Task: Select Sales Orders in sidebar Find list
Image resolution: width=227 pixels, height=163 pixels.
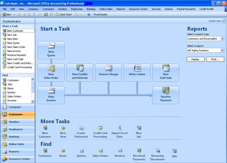Action: click(x=12, y=96)
